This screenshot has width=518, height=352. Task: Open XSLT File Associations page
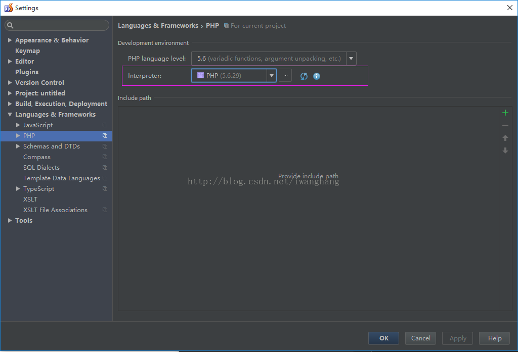click(x=55, y=210)
